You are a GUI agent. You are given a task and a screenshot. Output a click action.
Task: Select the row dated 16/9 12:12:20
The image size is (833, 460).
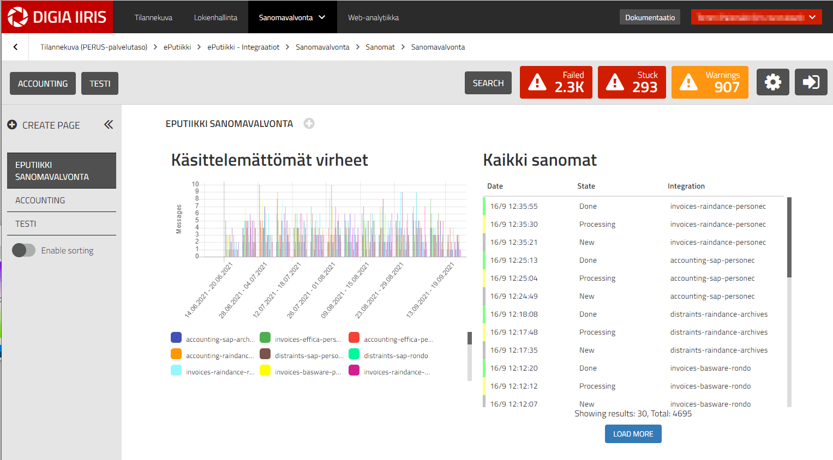634,368
